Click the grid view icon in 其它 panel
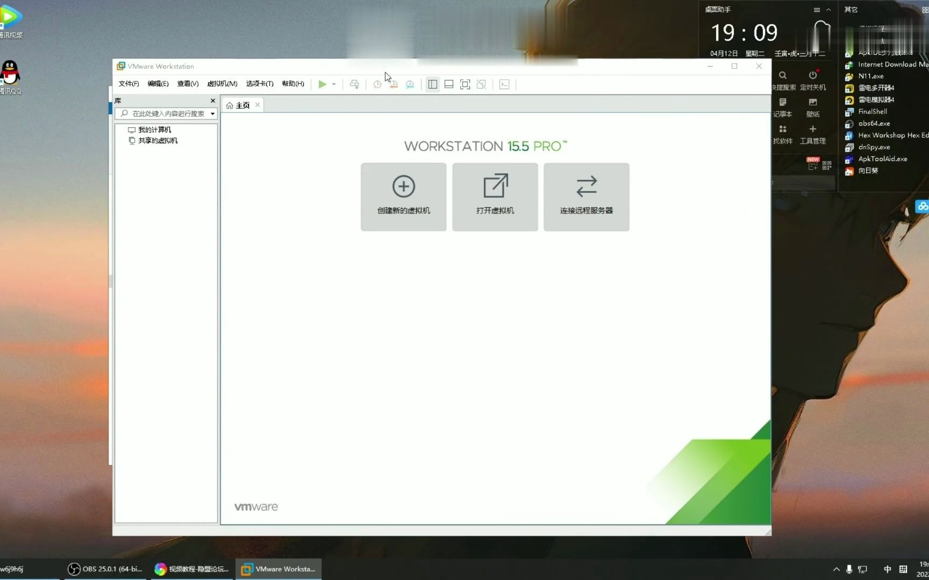929x580 pixels. click(925, 10)
